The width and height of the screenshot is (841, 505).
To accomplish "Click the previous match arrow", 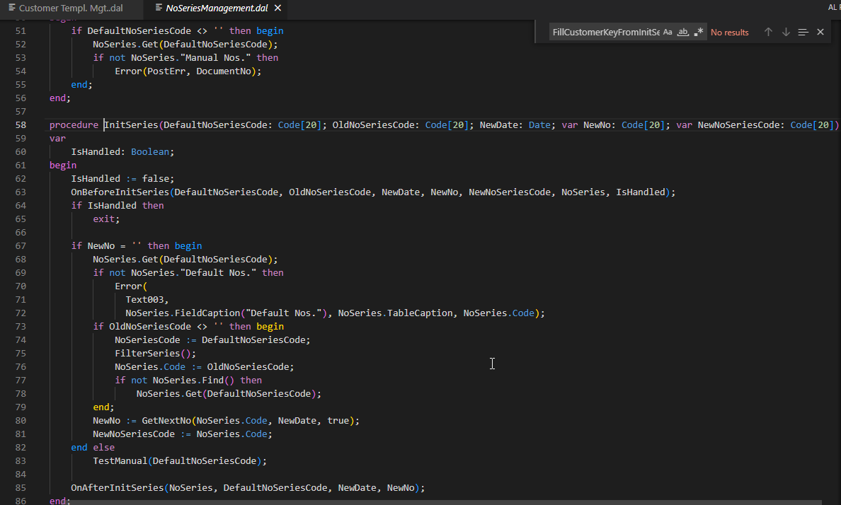I will pyautogui.click(x=768, y=32).
